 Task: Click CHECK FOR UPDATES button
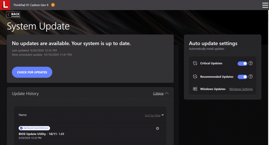pyautogui.click(x=32, y=72)
